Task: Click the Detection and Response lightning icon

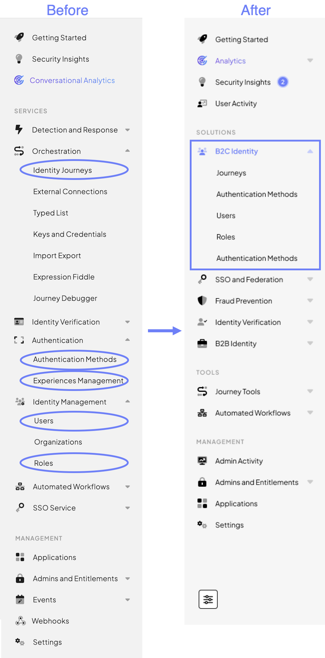Action: click(x=19, y=130)
